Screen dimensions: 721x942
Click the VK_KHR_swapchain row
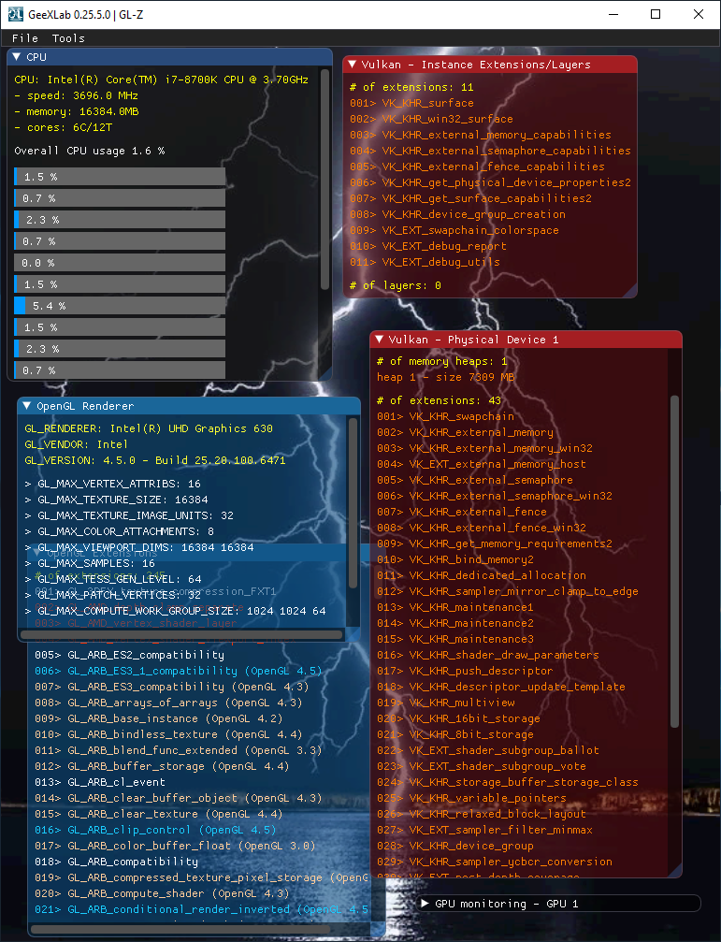445,416
